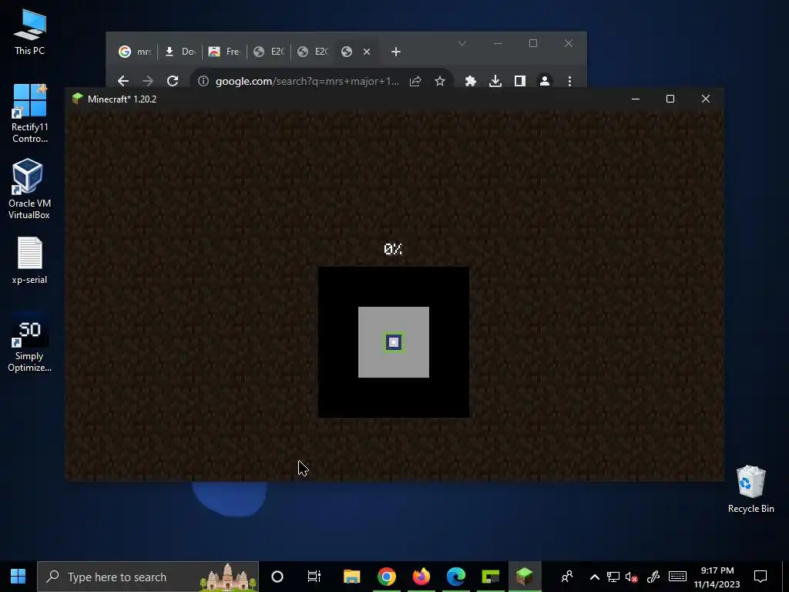Switch to the Downloads tab in Chrome
The image size is (789, 592).
tap(180, 52)
